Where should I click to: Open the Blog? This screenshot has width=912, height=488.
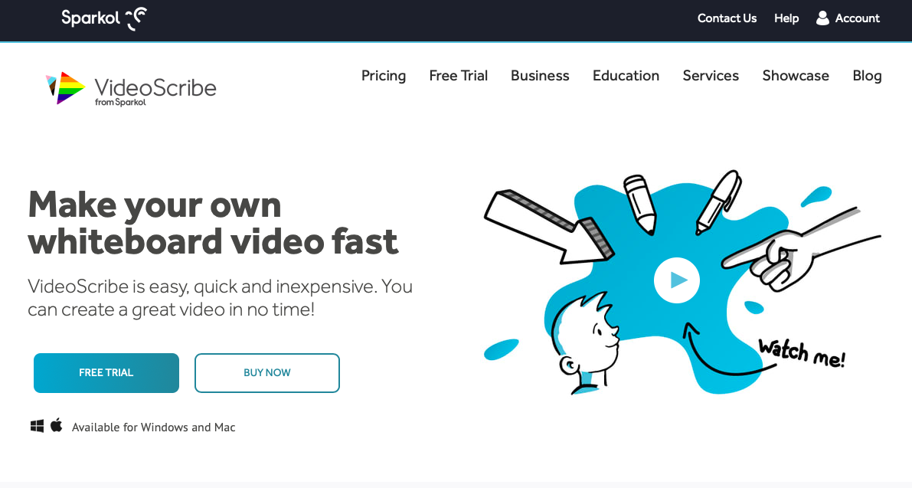[x=867, y=76]
